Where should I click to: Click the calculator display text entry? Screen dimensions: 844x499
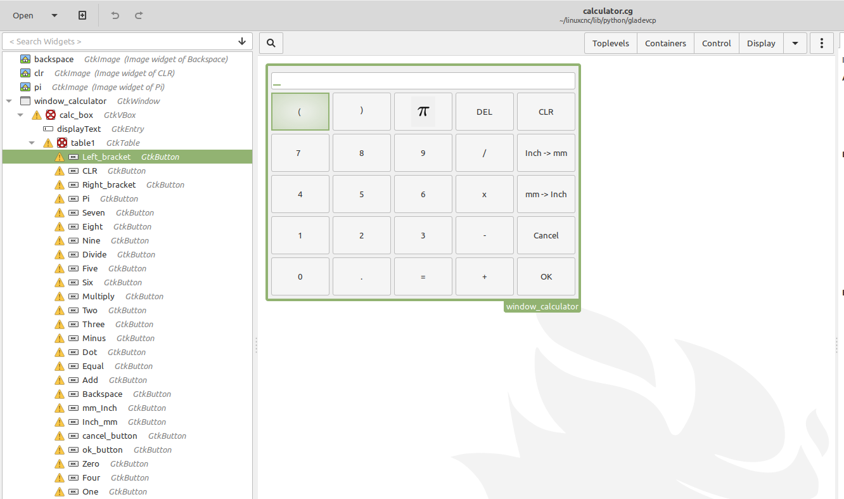pos(423,81)
